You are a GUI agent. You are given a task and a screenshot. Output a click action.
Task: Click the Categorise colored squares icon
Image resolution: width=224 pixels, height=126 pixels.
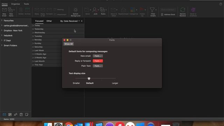pos(133,10)
